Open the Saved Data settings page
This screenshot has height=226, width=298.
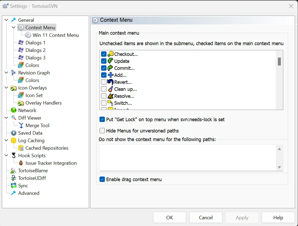point(30,133)
